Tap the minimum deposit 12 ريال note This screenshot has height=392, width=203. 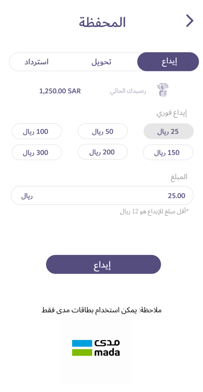click(x=154, y=212)
